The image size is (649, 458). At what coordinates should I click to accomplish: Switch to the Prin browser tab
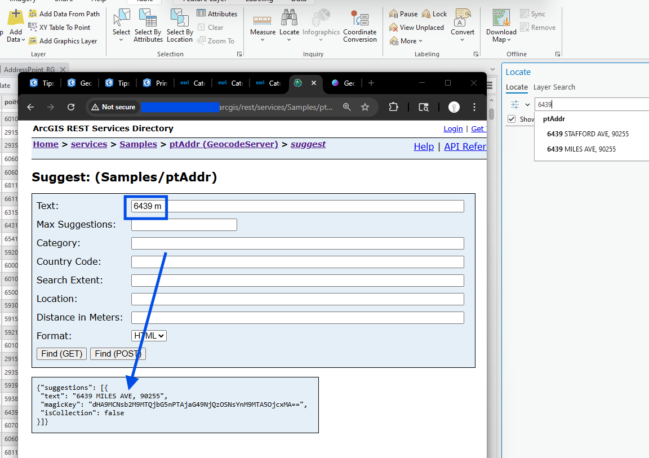155,83
